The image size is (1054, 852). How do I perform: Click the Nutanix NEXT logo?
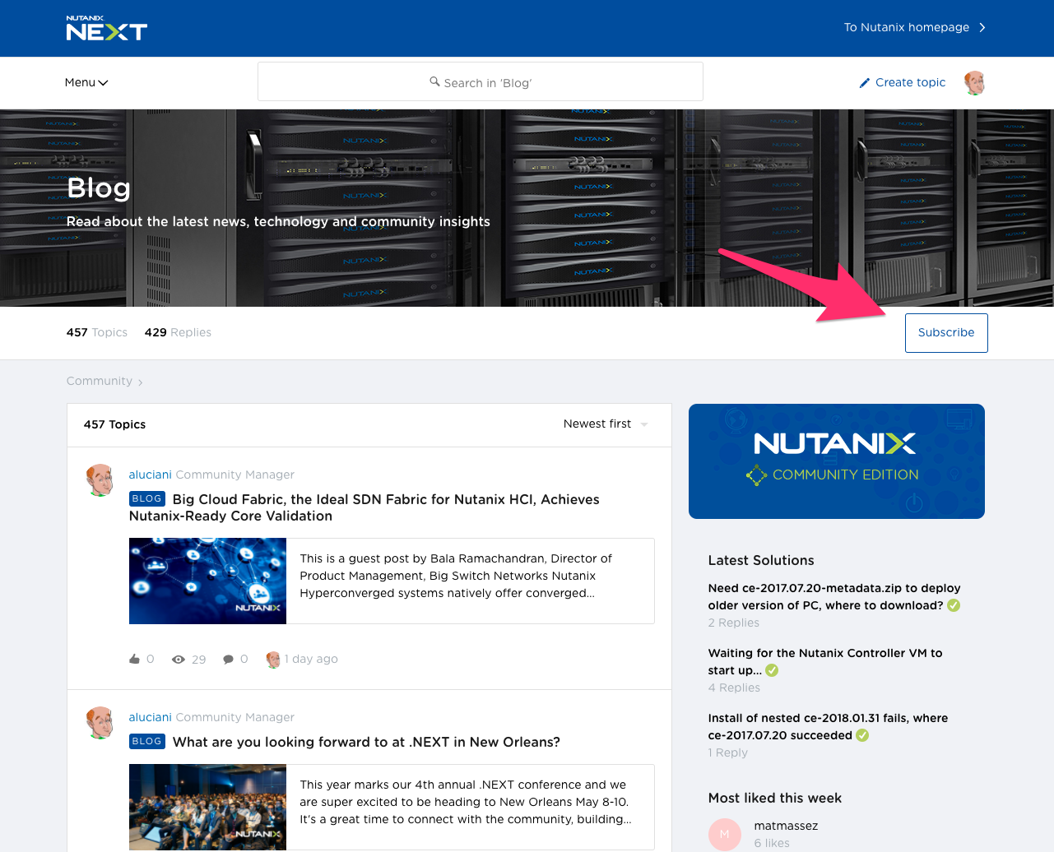(106, 28)
